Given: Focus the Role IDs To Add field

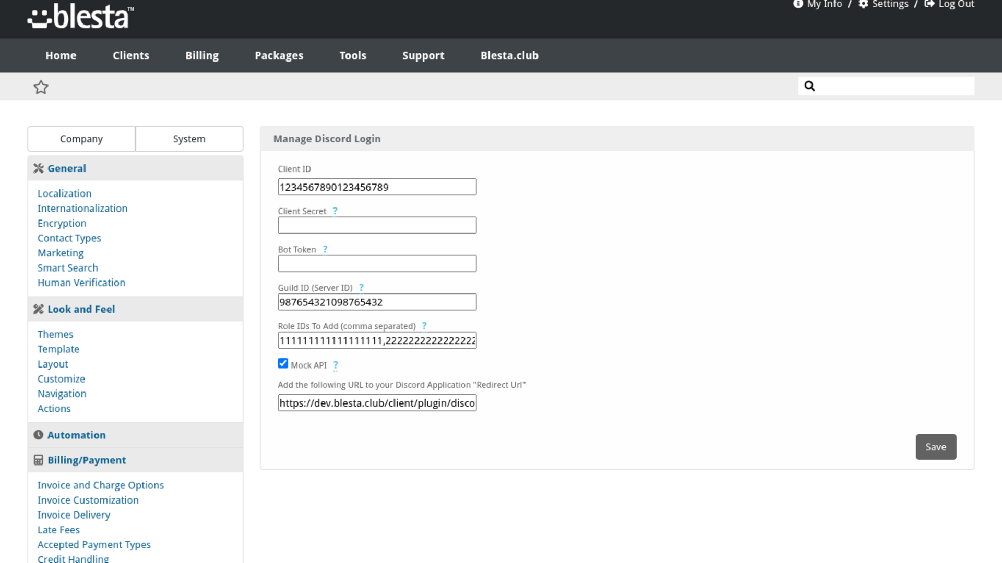Looking at the screenshot, I should (377, 340).
